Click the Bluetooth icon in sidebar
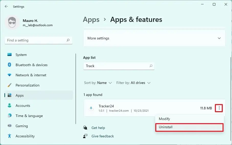232x145 pixels. pyautogui.click(x=9, y=65)
